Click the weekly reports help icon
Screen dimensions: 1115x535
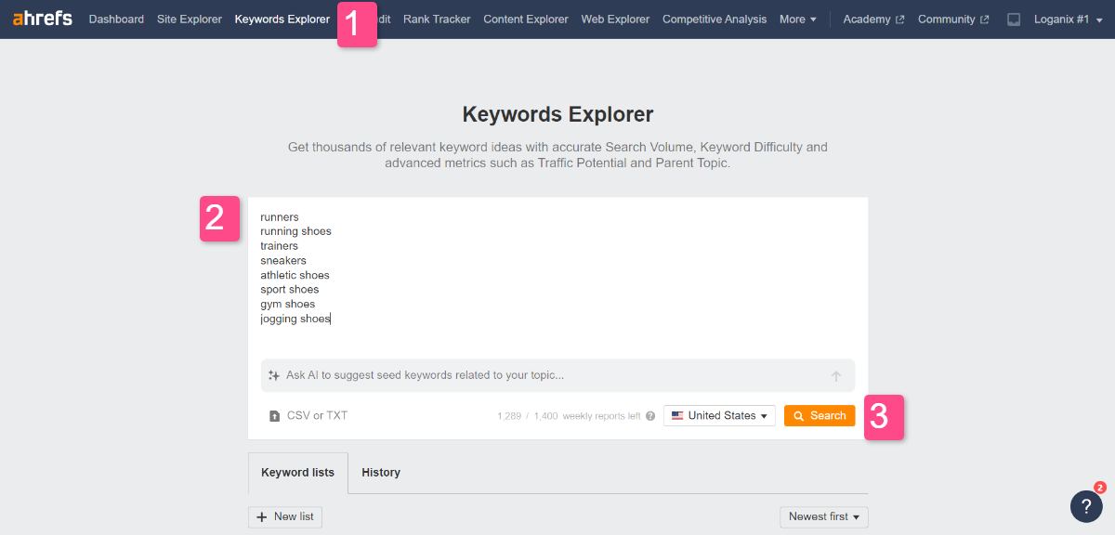tap(650, 416)
